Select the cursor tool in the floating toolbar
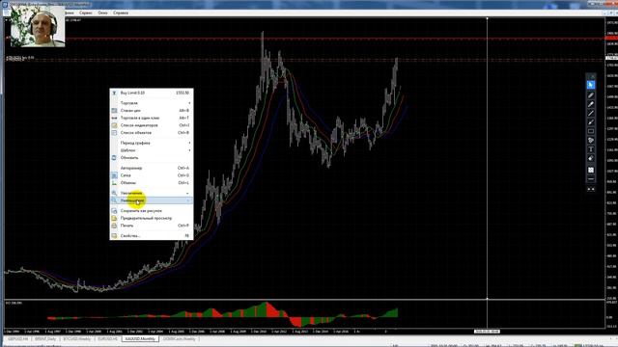This screenshot has height=347, width=618. [x=590, y=86]
